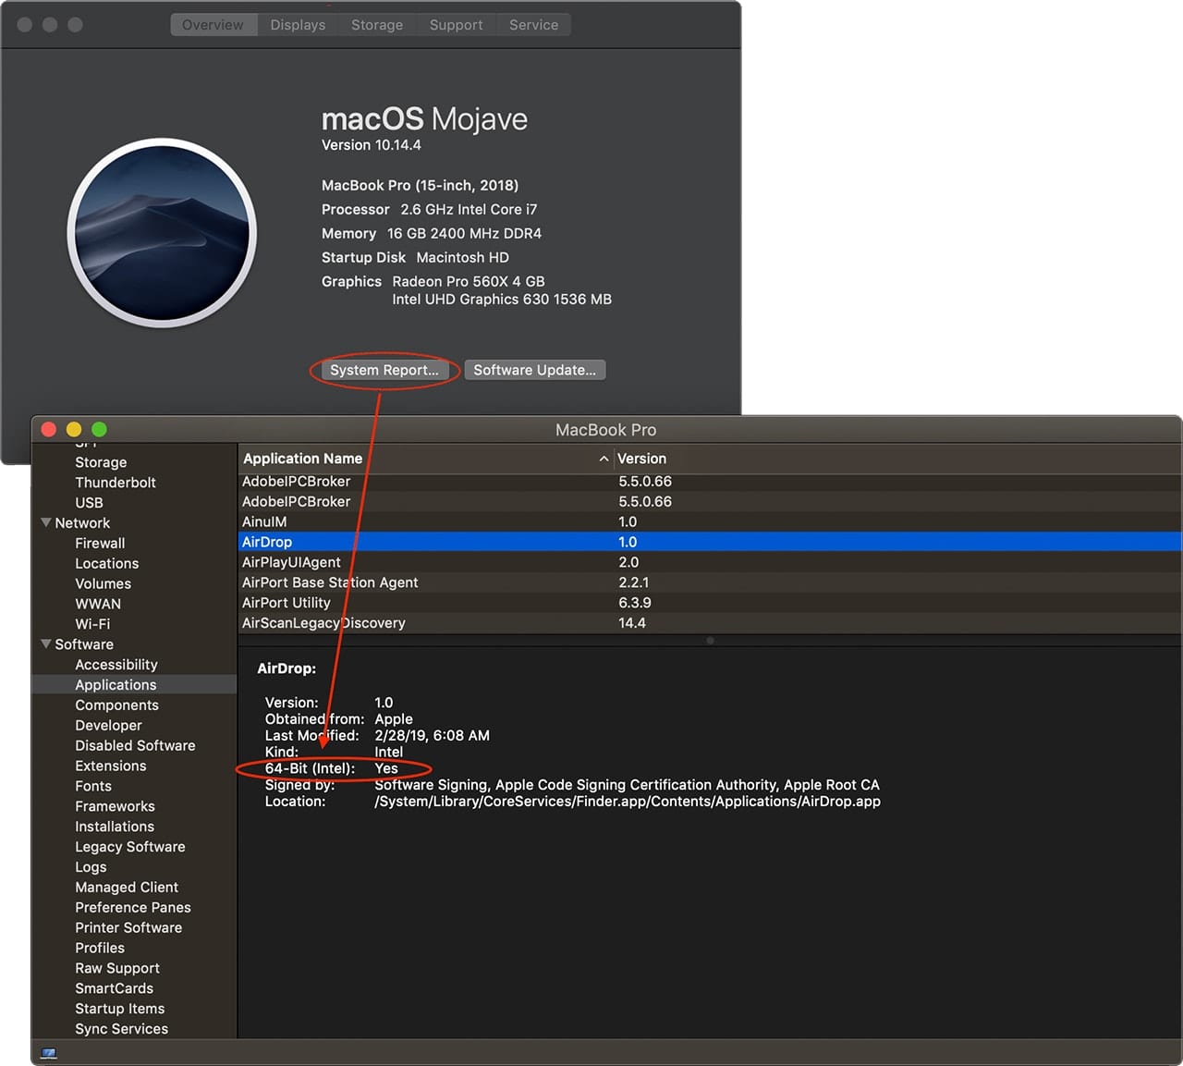
Task: Open Extensions in the Software section
Action: pyautogui.click(x=111, y=766)
